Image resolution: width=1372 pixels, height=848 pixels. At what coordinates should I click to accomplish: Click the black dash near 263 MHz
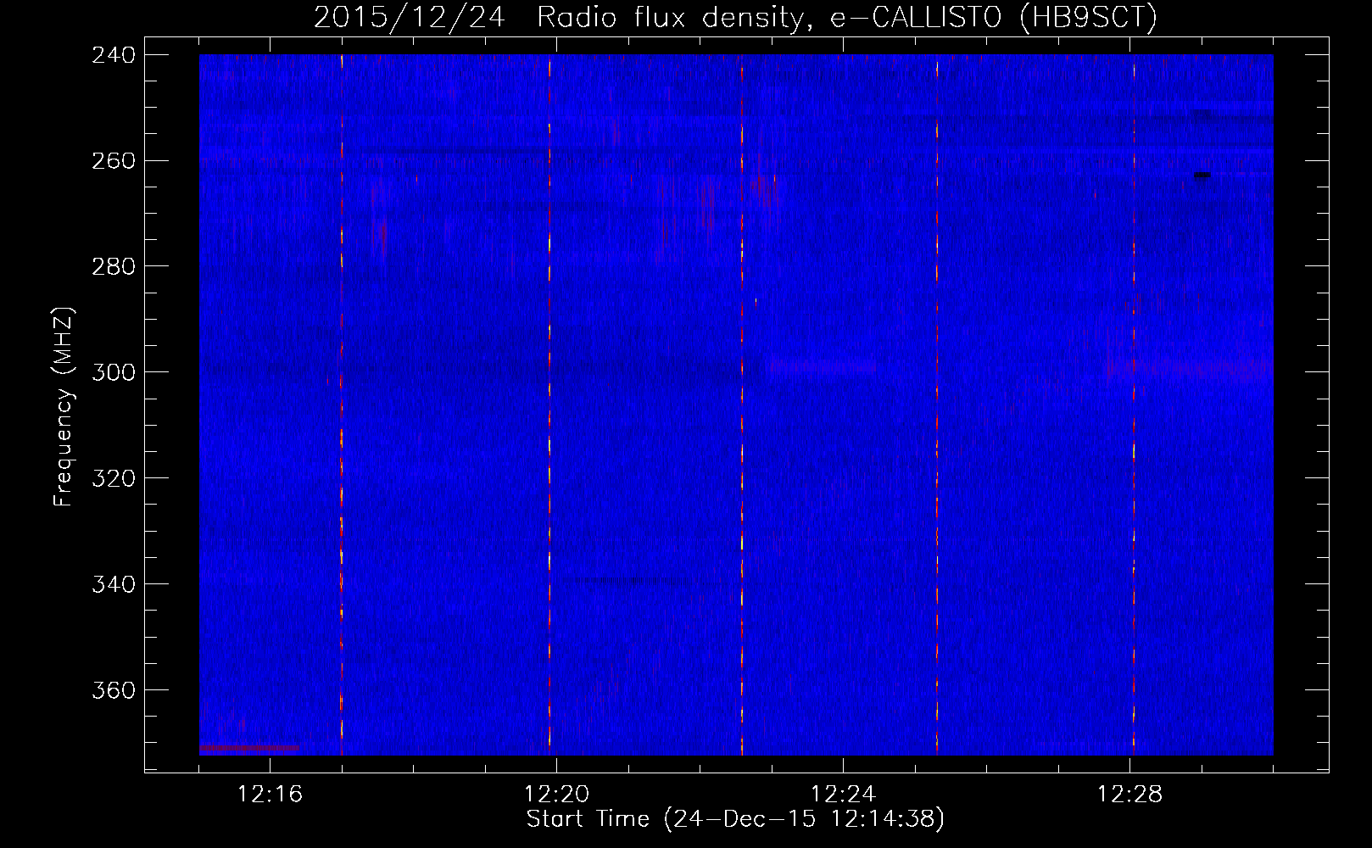point(1202,176)
